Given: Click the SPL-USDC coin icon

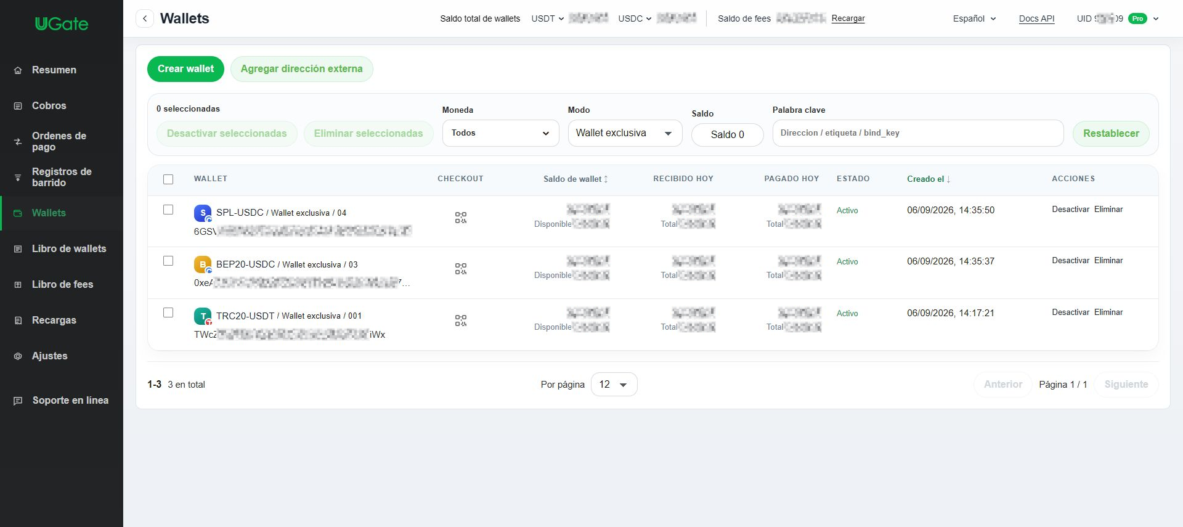Looking at the screenshot, I should pos(203,213).
